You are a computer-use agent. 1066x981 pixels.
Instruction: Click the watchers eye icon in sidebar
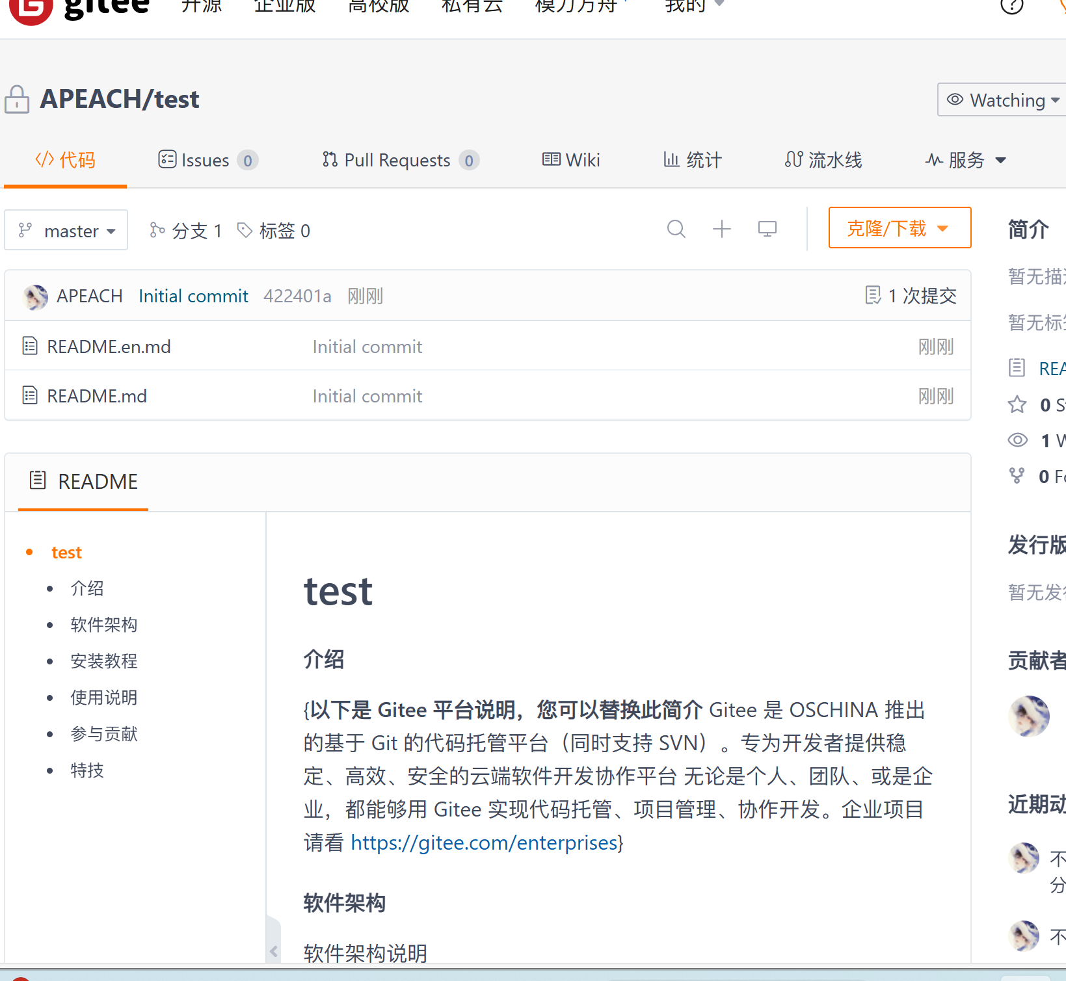pyautogui.click(x=1018, y=441)
